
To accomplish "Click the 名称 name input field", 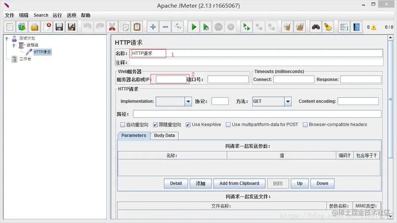I will click(x=257, y=53).
